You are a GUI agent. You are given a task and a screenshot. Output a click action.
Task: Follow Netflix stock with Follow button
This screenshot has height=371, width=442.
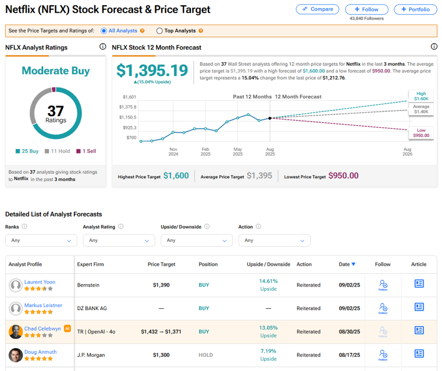pos(367,9)
